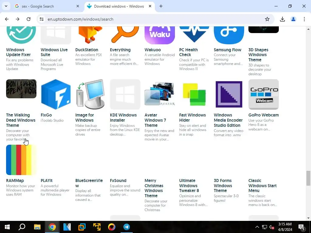Open File Explorer from the taskbar

pyautogui.click(x=37, y=227)
